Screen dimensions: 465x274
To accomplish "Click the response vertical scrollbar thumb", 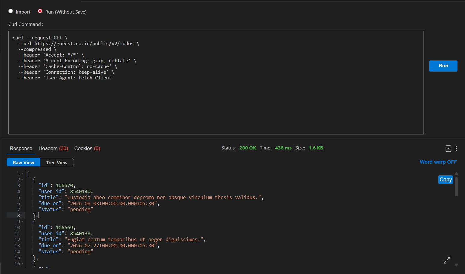I will point(456,186).
